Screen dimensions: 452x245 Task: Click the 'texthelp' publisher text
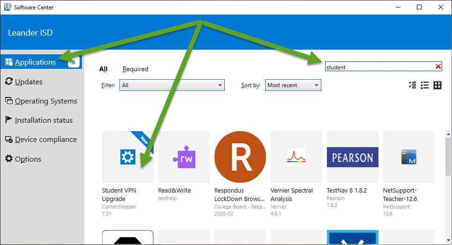tap(167, 198)
